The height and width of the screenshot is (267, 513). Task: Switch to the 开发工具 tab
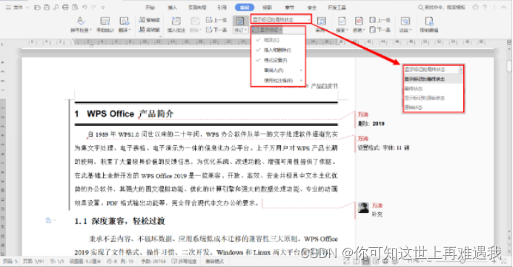(x=337, y=7)
